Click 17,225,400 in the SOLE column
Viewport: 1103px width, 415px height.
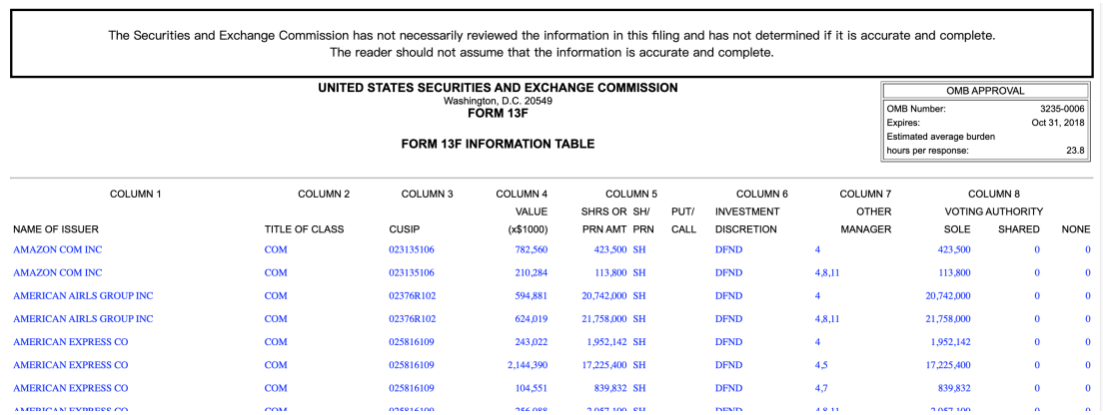click(x=947, y=365)
